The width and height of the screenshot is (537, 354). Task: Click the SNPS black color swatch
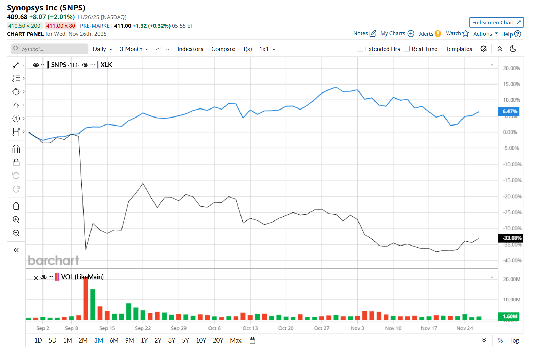click(48, 65)
